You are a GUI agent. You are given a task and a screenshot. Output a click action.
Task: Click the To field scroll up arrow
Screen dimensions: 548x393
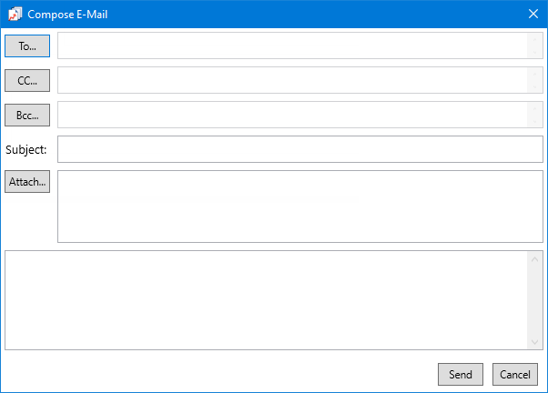tap(534, 39)
